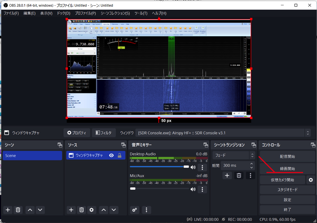Open Mic/Aux options menu
This screenshot has width=317, height=223.
(x=202, y=189)
